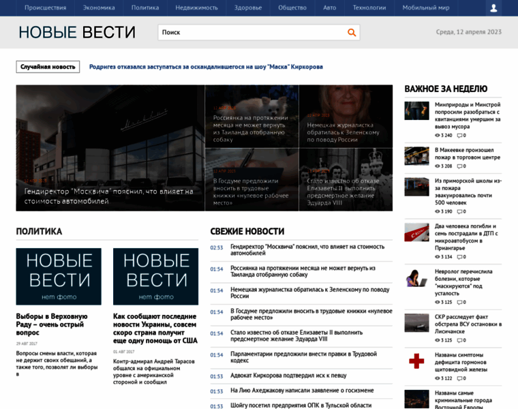This screenshot has height=409, width=518.
Task: Open the Гендиректор Москвича featured story
Action: pyautogui.click(x=110, y=196)
